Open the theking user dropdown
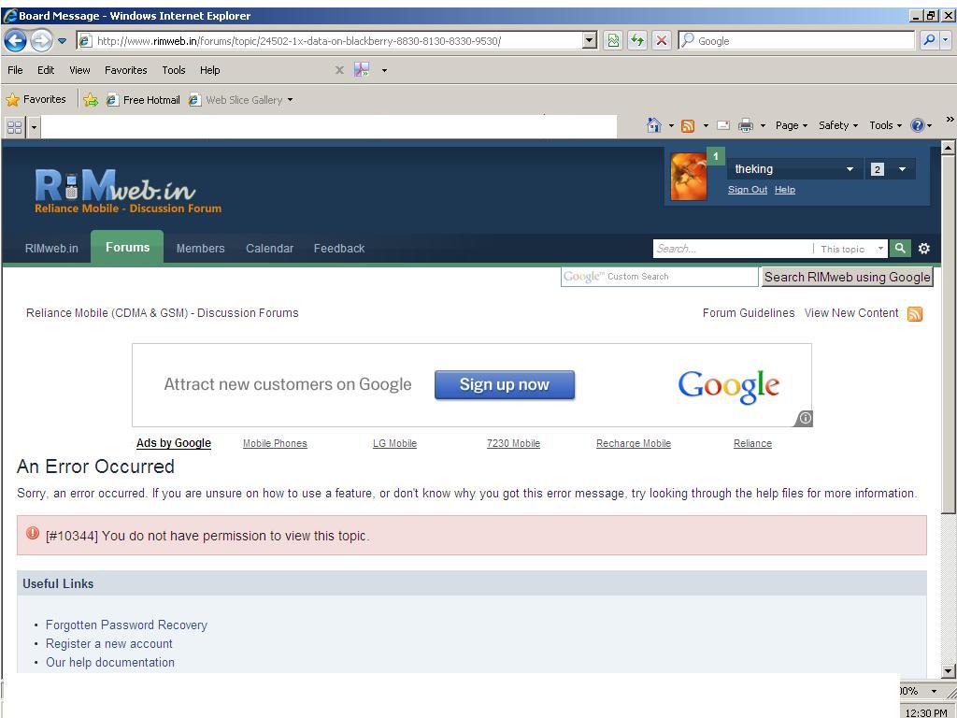 click(794, 169)
